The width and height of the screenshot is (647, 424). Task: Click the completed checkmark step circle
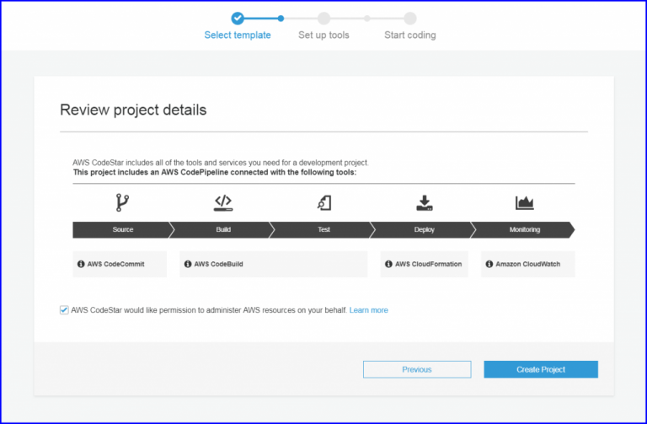tap(238, 19)
